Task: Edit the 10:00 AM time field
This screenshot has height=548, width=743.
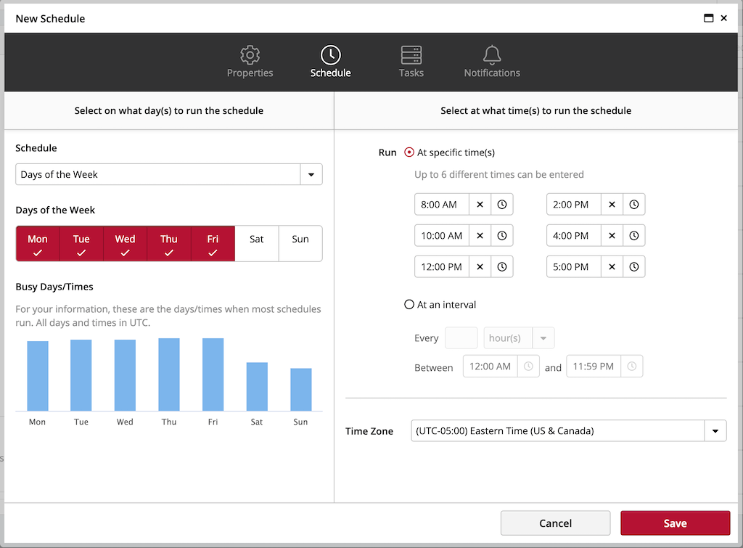Action: click(x=442, y=236)
